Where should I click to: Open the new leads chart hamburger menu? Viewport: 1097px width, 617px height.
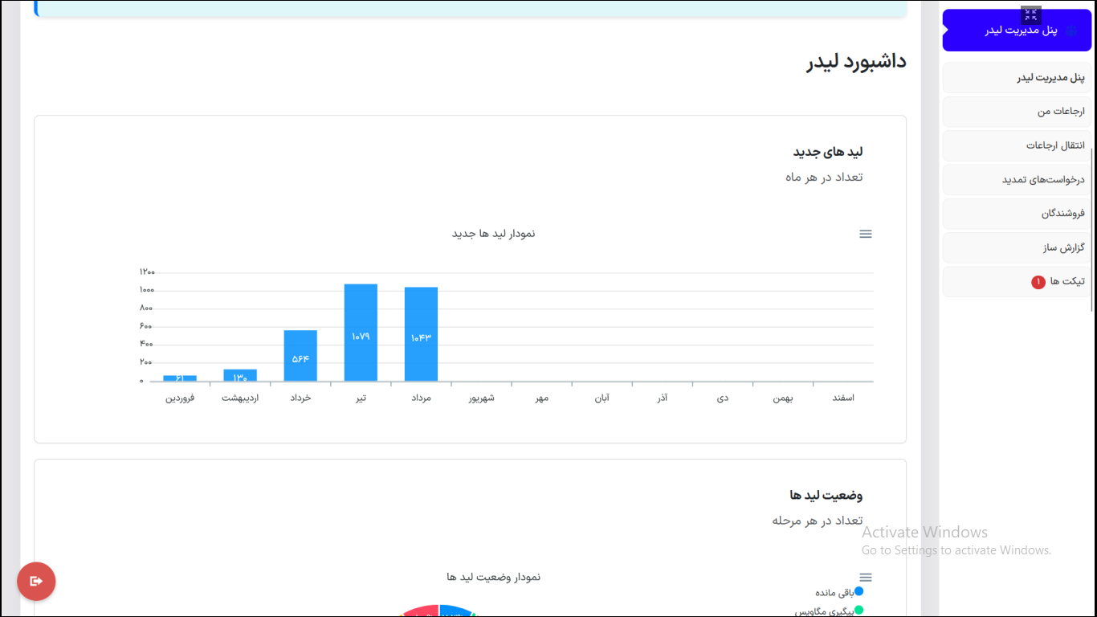(865, 234)
